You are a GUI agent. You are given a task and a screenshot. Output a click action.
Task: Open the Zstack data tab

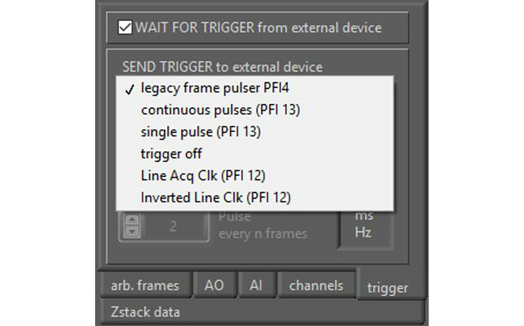pyautogui.click(x=145, y=312)
